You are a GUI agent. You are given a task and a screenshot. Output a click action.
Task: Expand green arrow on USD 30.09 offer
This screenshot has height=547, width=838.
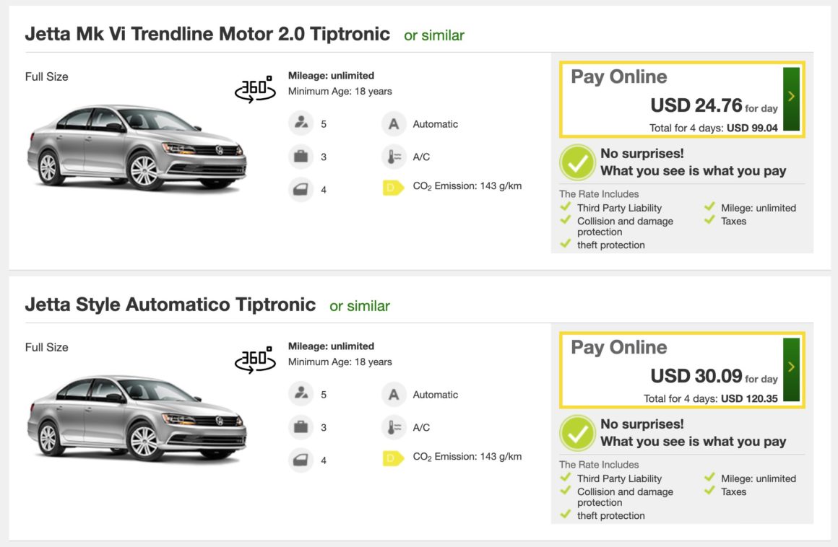tap(791, 369)
